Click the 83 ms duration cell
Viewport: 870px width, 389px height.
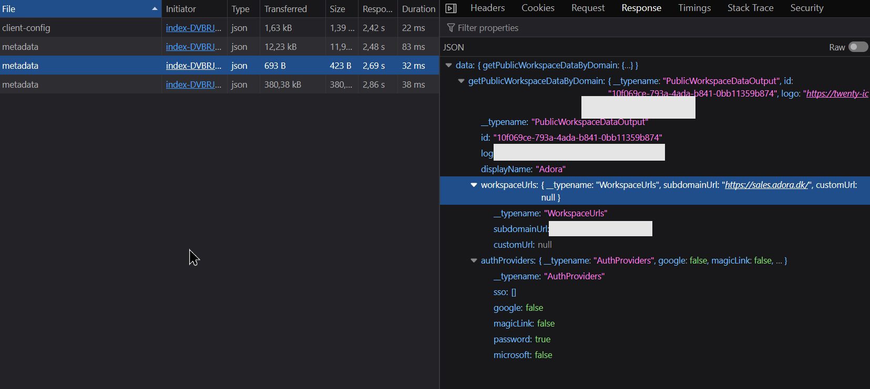(418, 47)
